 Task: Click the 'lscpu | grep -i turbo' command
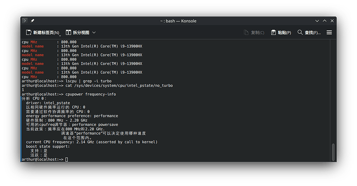tap(88, 81)
